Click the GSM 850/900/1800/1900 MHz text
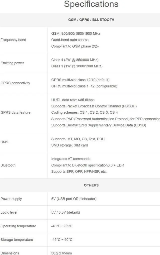Viewport: 160px width, 255px height. click(x=75, y=33)
